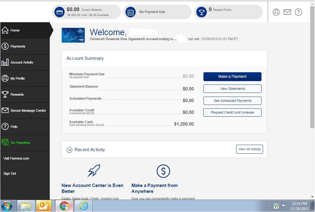This screenshot has width=315, height=212.
Task: Click the Minimum Payment Due label
Action: coord(87,74)
